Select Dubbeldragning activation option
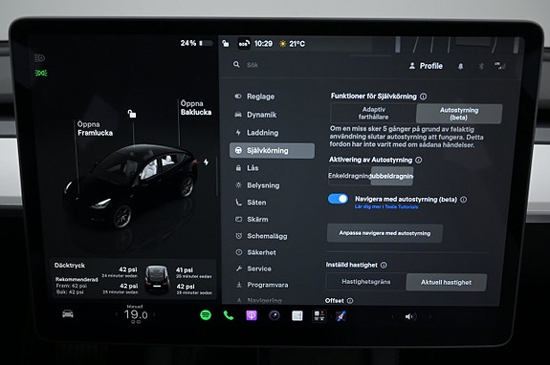Image resolution: width=550 pixels, height=365 pixels. [392, 176]
